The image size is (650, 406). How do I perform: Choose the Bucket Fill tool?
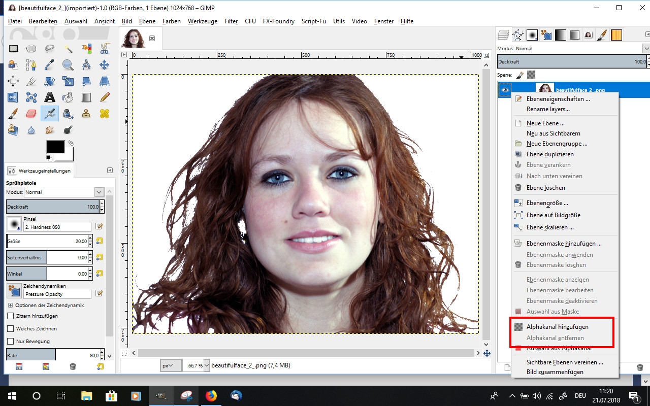coord(68,97)
